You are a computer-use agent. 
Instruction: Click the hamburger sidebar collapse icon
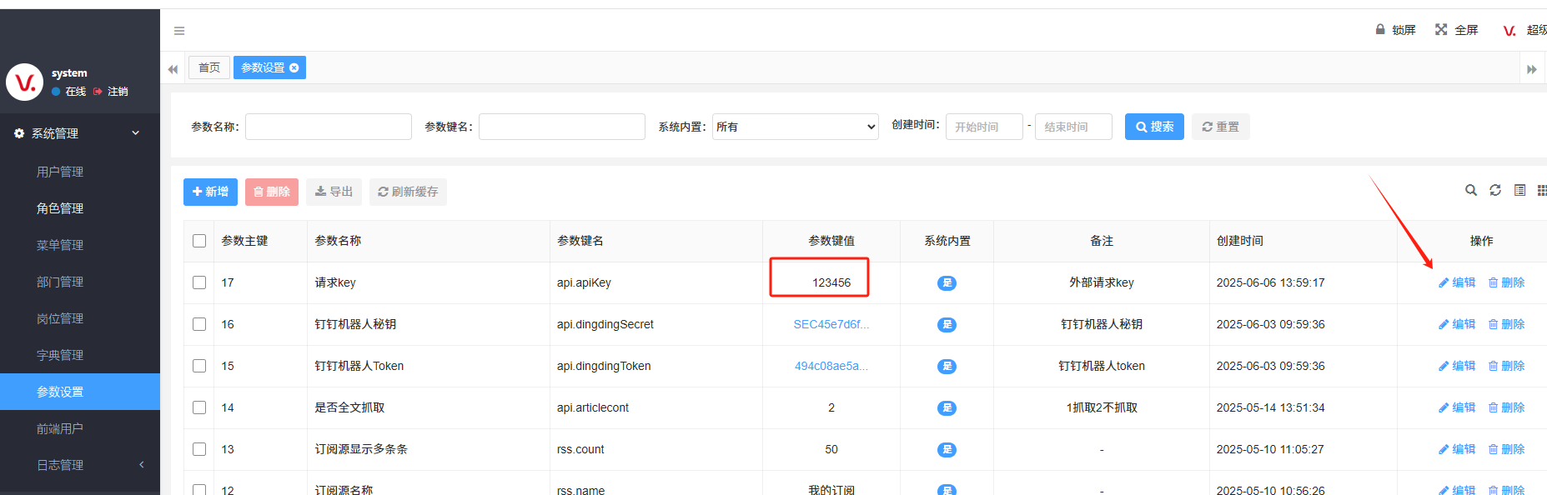(178, 31)
